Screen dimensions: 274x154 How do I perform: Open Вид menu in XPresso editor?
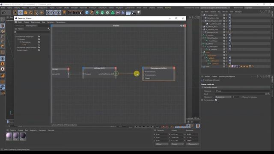tap(44, 22)
